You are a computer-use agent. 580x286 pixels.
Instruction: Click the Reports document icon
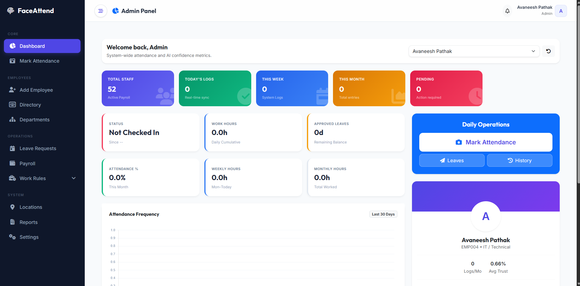click(12, 222)
